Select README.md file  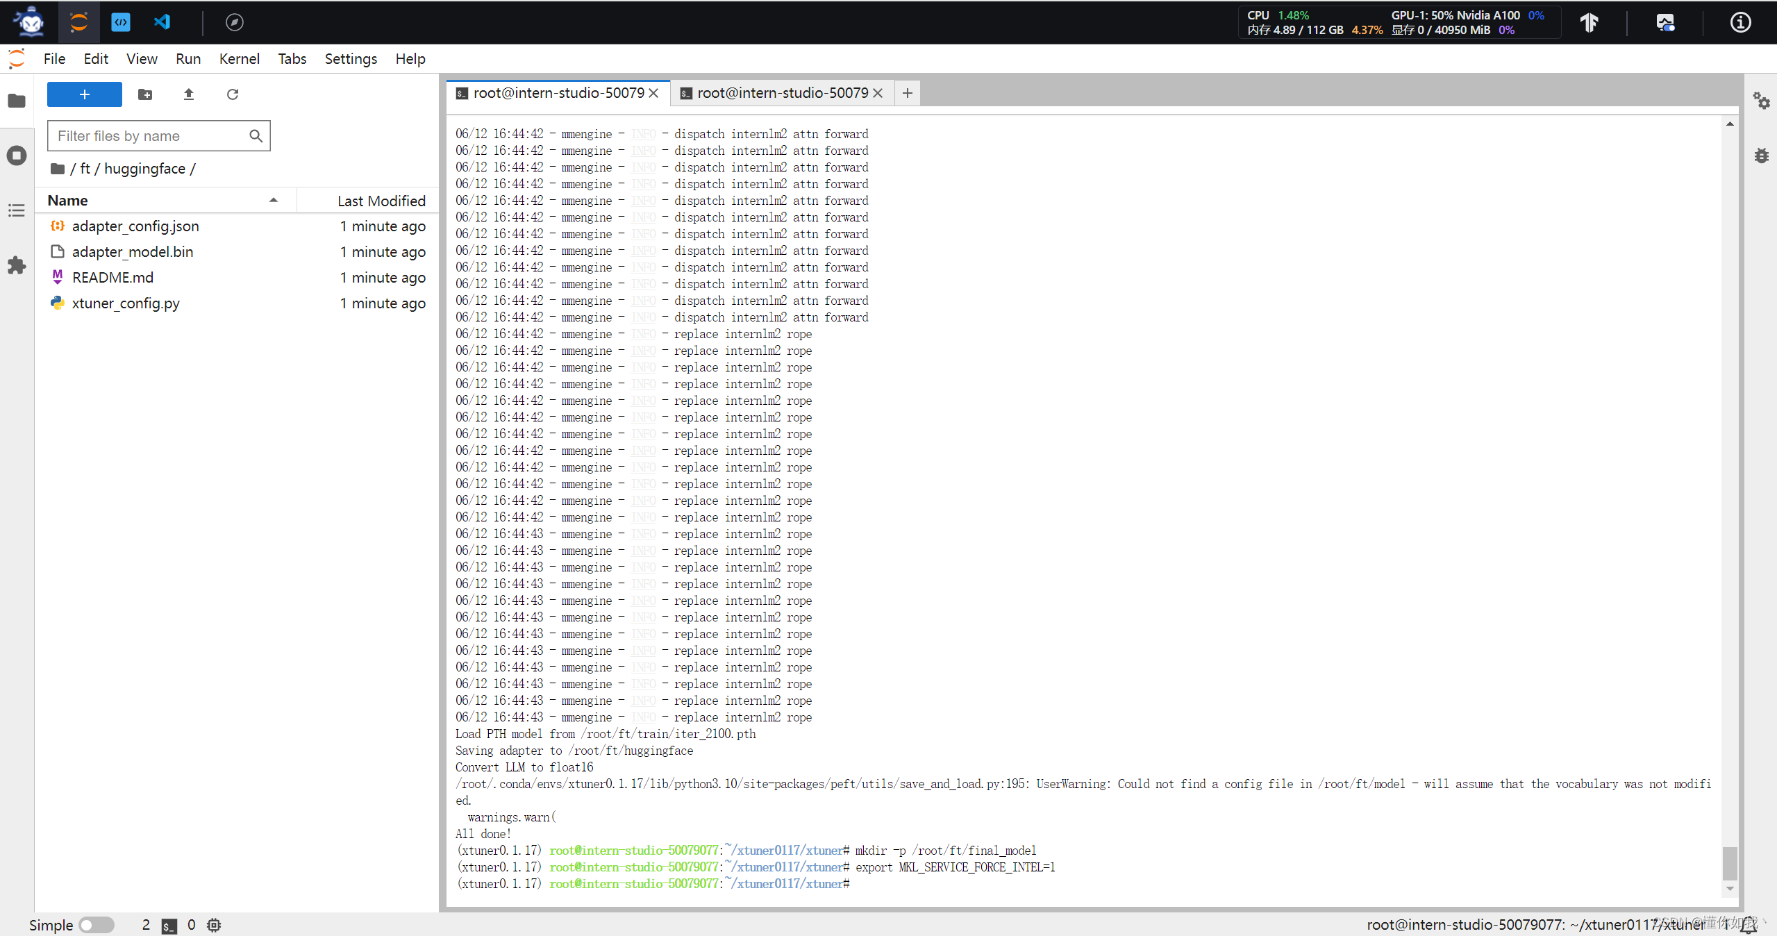pos(237,278)
